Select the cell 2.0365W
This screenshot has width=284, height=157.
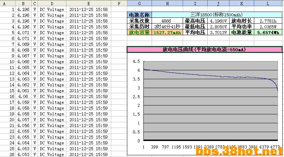(x=268, y=27)
